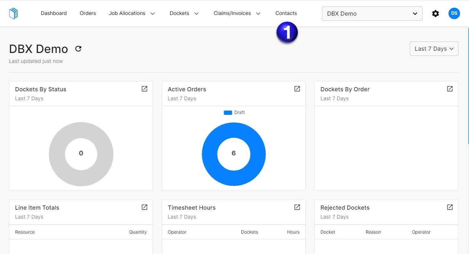
Task: Click the Active Orders card title
Action: pos(187,89)
